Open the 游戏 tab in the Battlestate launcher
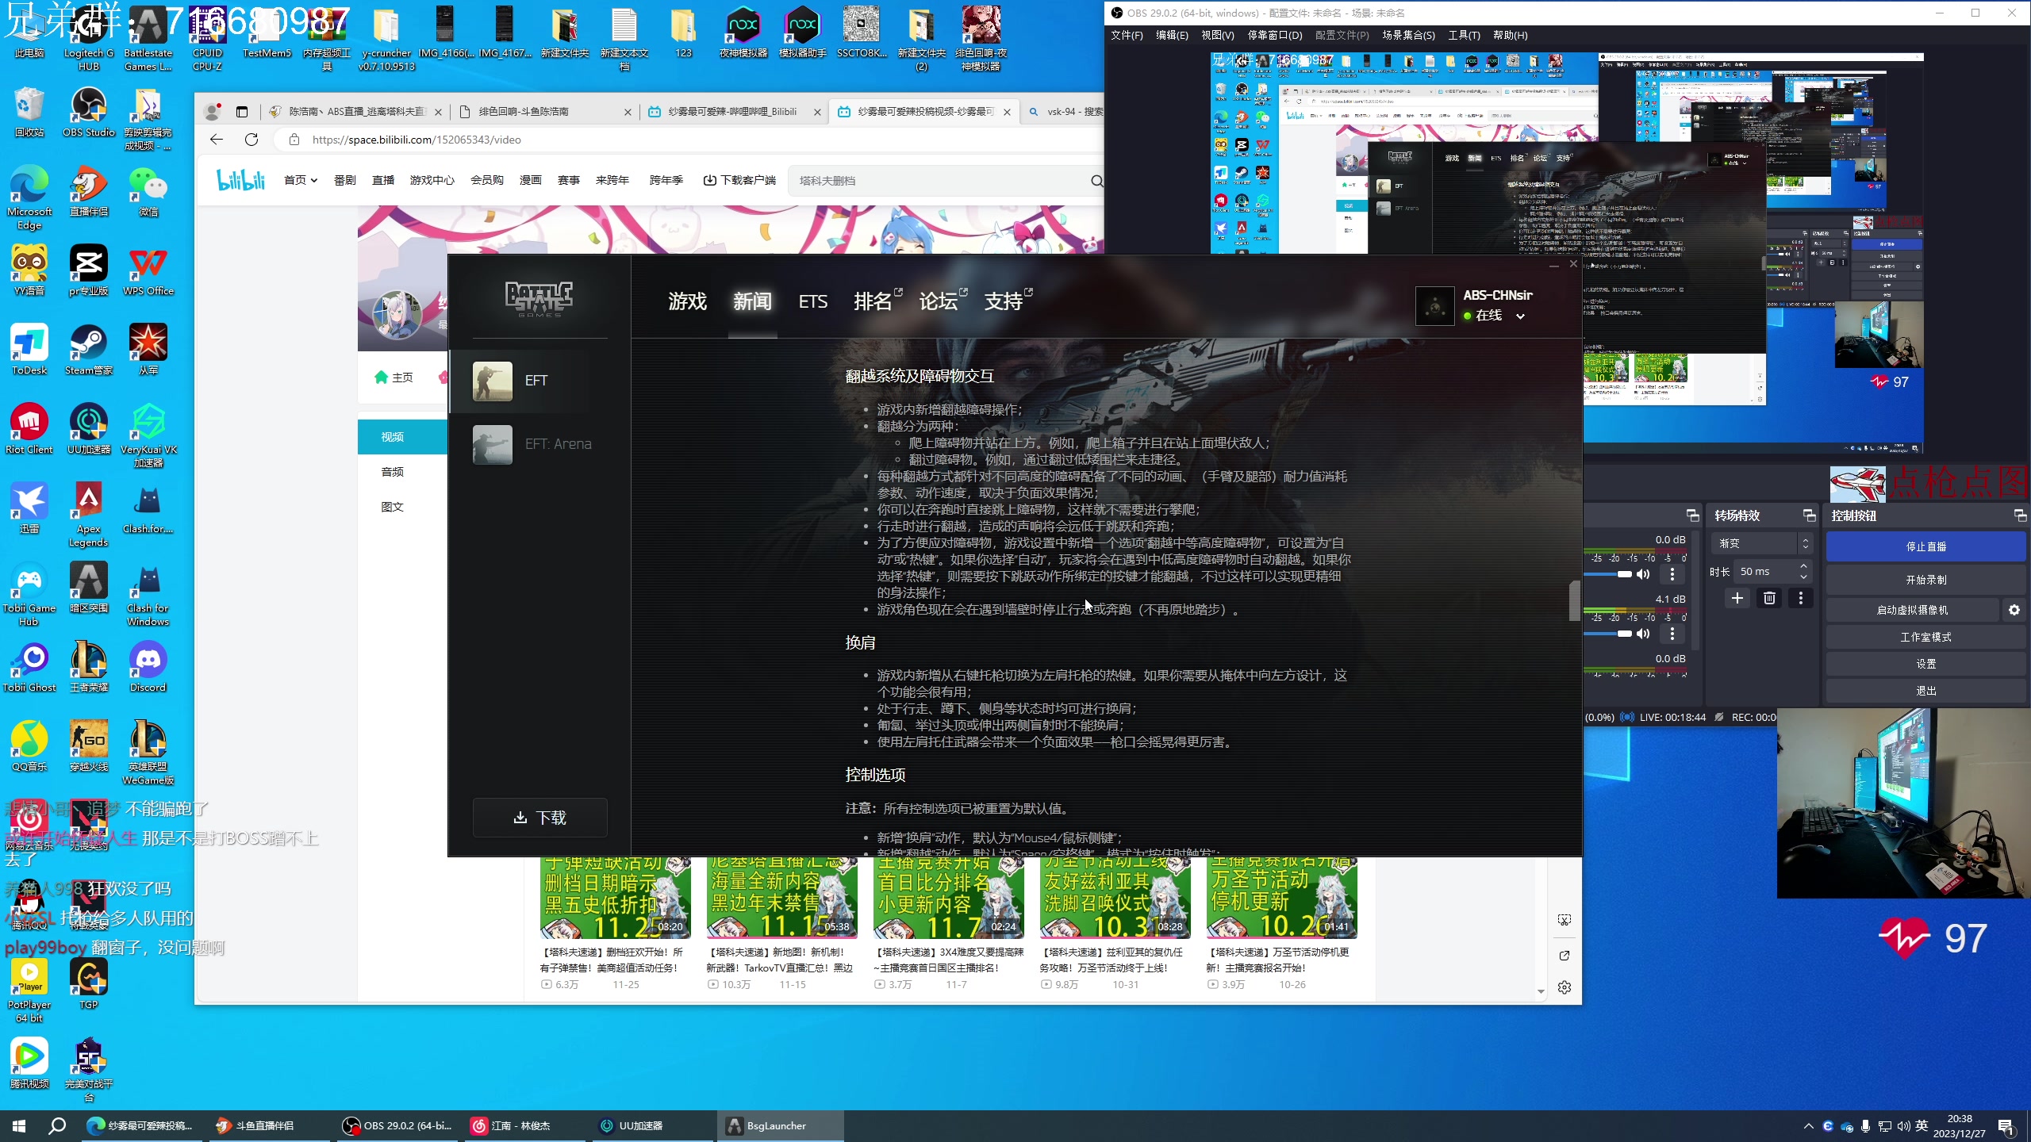 [x=687, y=301]
